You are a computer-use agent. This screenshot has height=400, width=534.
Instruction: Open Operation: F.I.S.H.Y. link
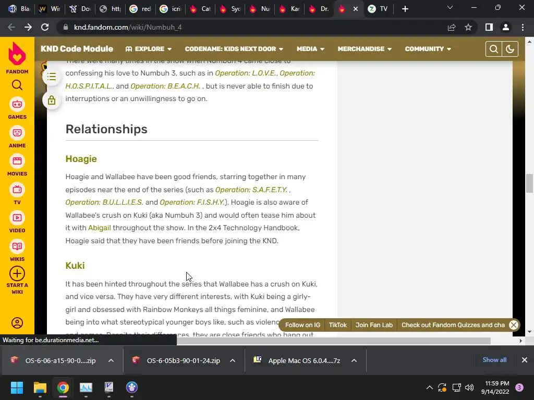coord(192,203)
